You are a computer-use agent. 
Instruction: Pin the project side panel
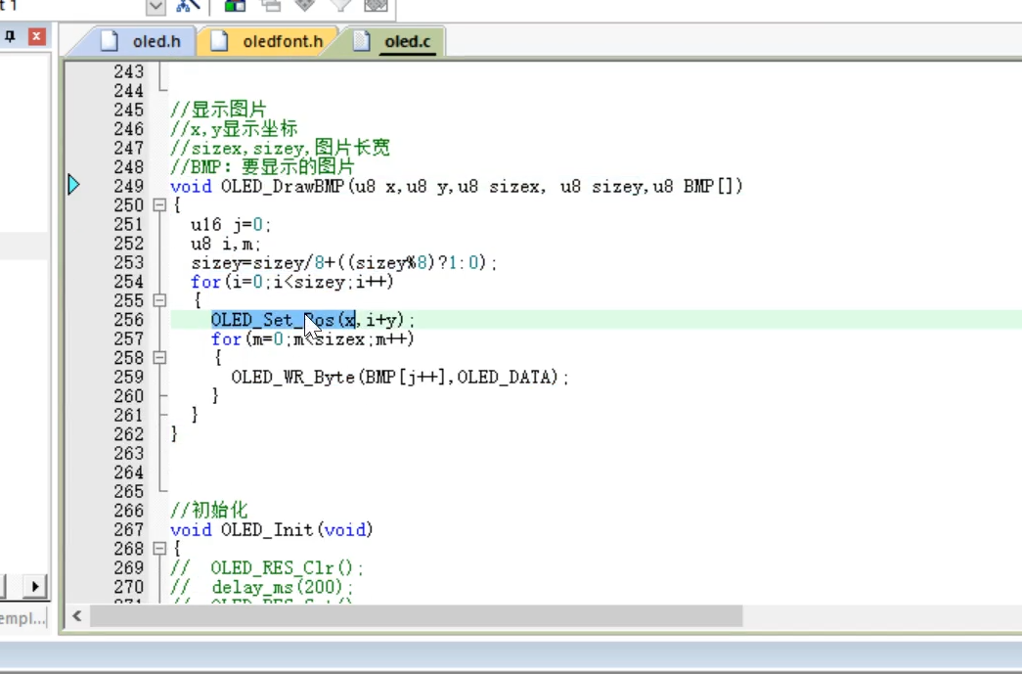(x=11, y=36)
